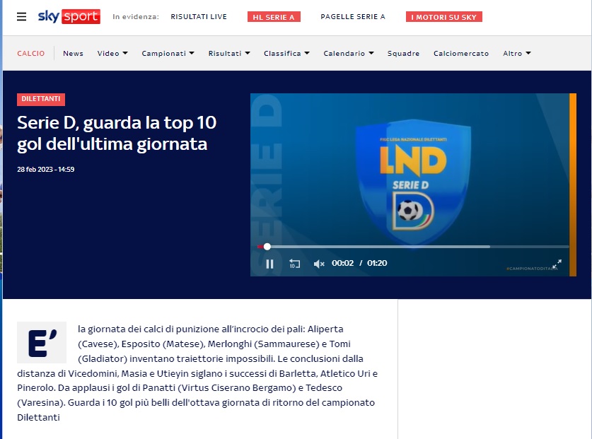Pause the video playback

click(269, 264)
